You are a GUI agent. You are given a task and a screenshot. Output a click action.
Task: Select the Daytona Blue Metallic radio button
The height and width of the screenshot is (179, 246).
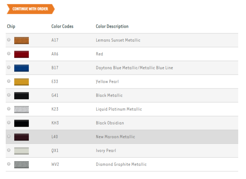click(9, 68)
